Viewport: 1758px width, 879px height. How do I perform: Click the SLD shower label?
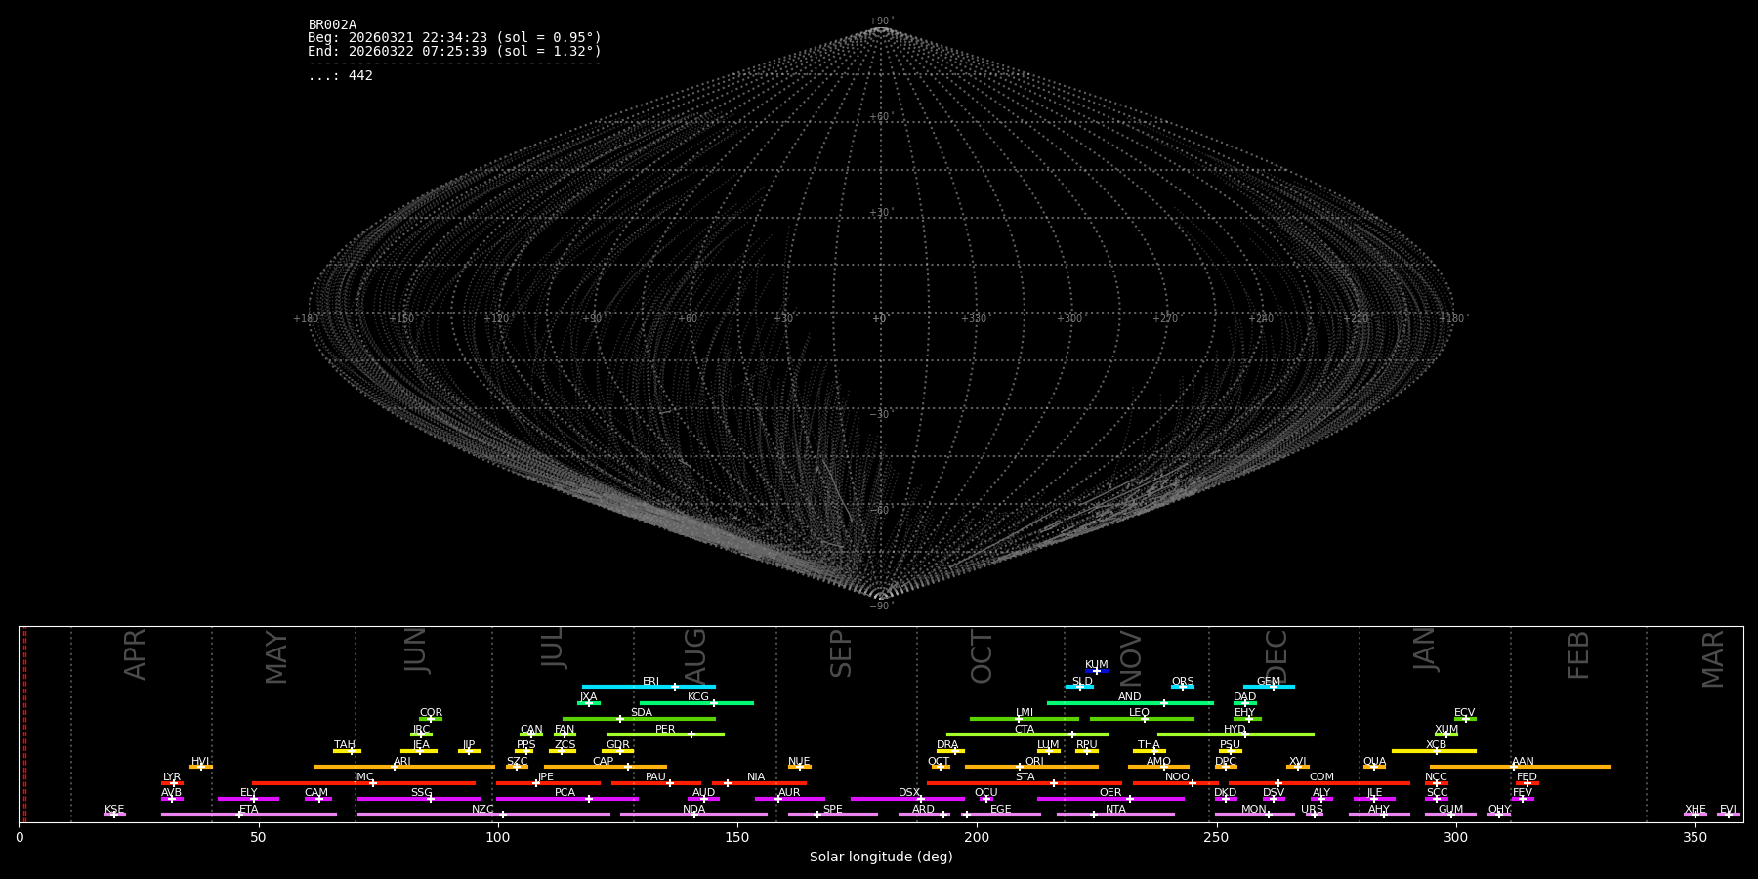click(x=1082, y=682)
